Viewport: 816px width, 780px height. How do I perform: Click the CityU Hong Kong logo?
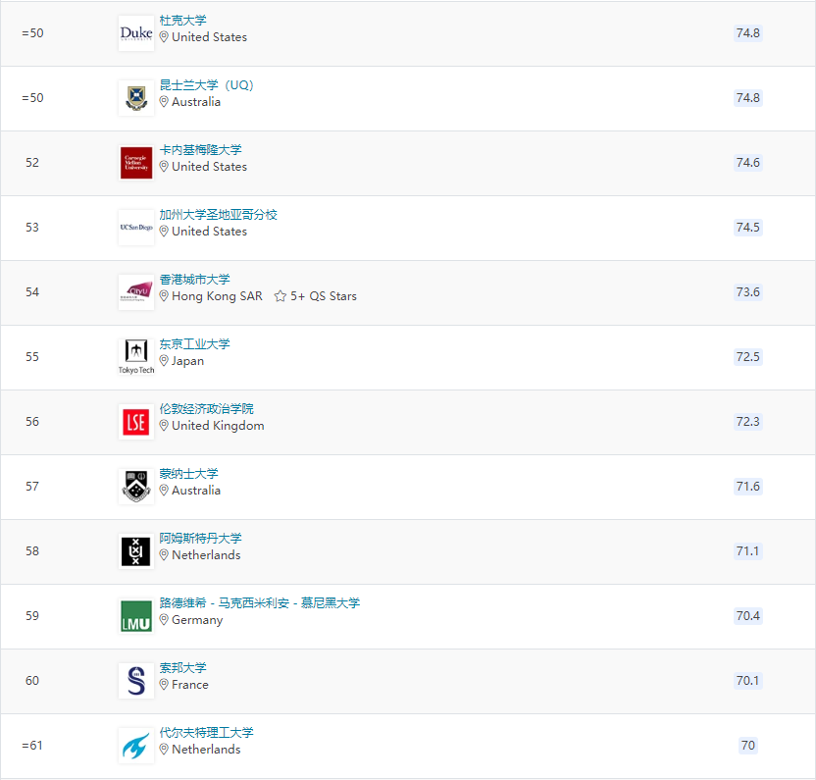coord(136,292)
